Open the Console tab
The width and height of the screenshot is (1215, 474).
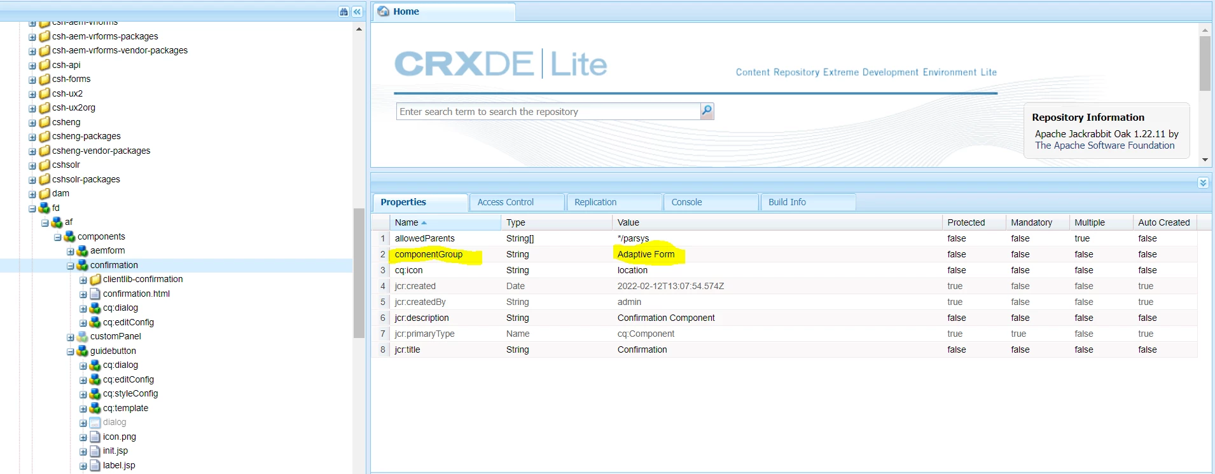tap(711, 202)
